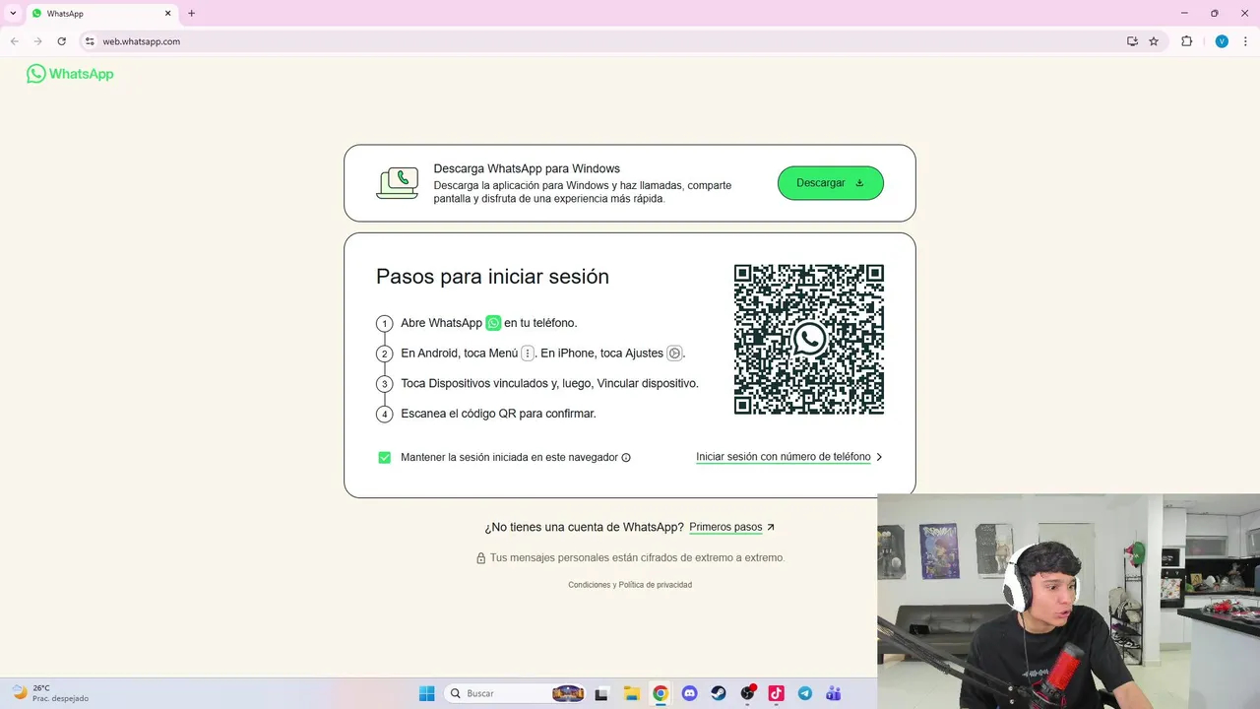Click 'Escanea el código QR para confirmar' text
Image resolution: width=1260 pixels, height=709 pixels.
498,414
